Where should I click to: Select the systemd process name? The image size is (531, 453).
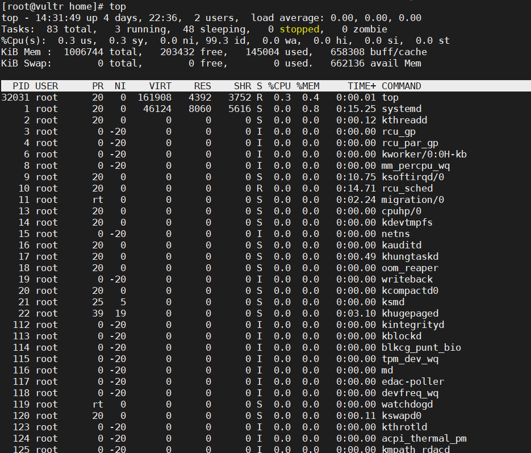tap(401, 109)
